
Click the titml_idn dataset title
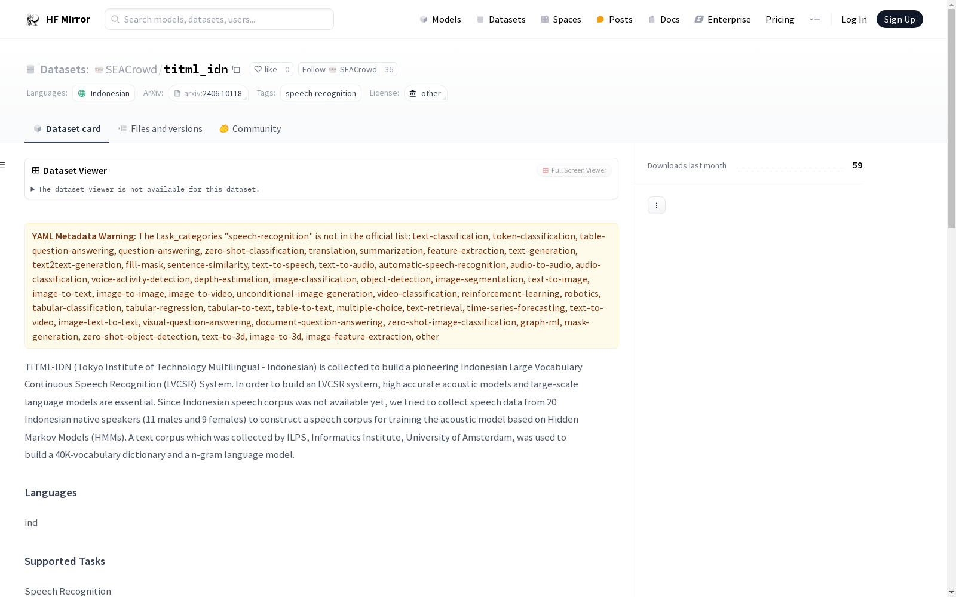(195, 69)
